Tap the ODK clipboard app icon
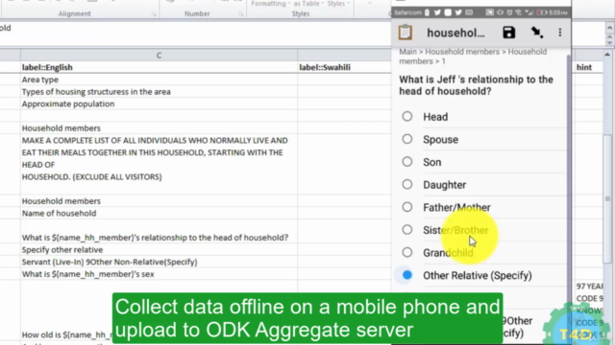615x345 pixels. pyautogui.click(x=406, y=33)
